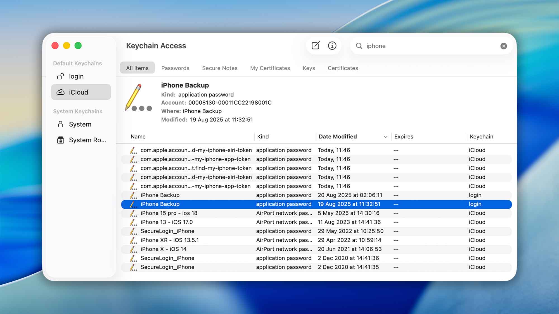559x314 pixels.
Task: Switch to the Certificates tab
Action: click(x=343, y=68)
